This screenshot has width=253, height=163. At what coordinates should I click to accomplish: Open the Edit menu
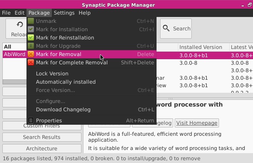[x=19, y=13]
